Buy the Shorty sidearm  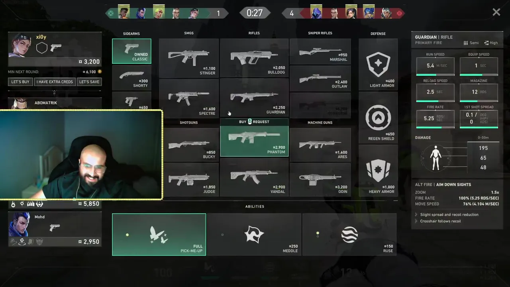pyautogui.click(x=131, y=77)
